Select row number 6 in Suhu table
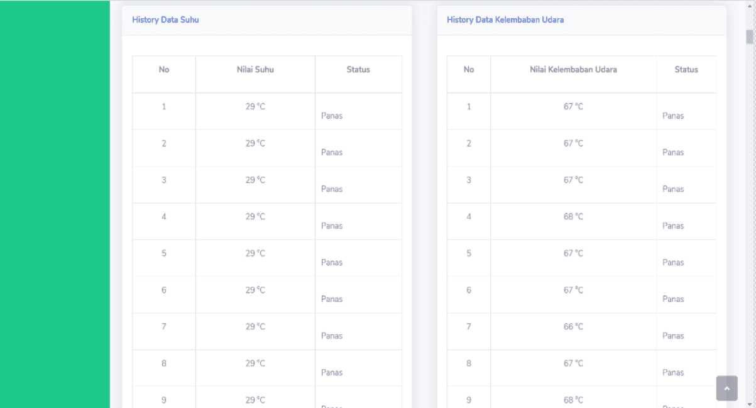 [x=164, y=290]
